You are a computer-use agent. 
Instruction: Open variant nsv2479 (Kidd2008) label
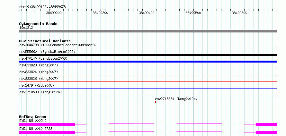click(37, 85)
